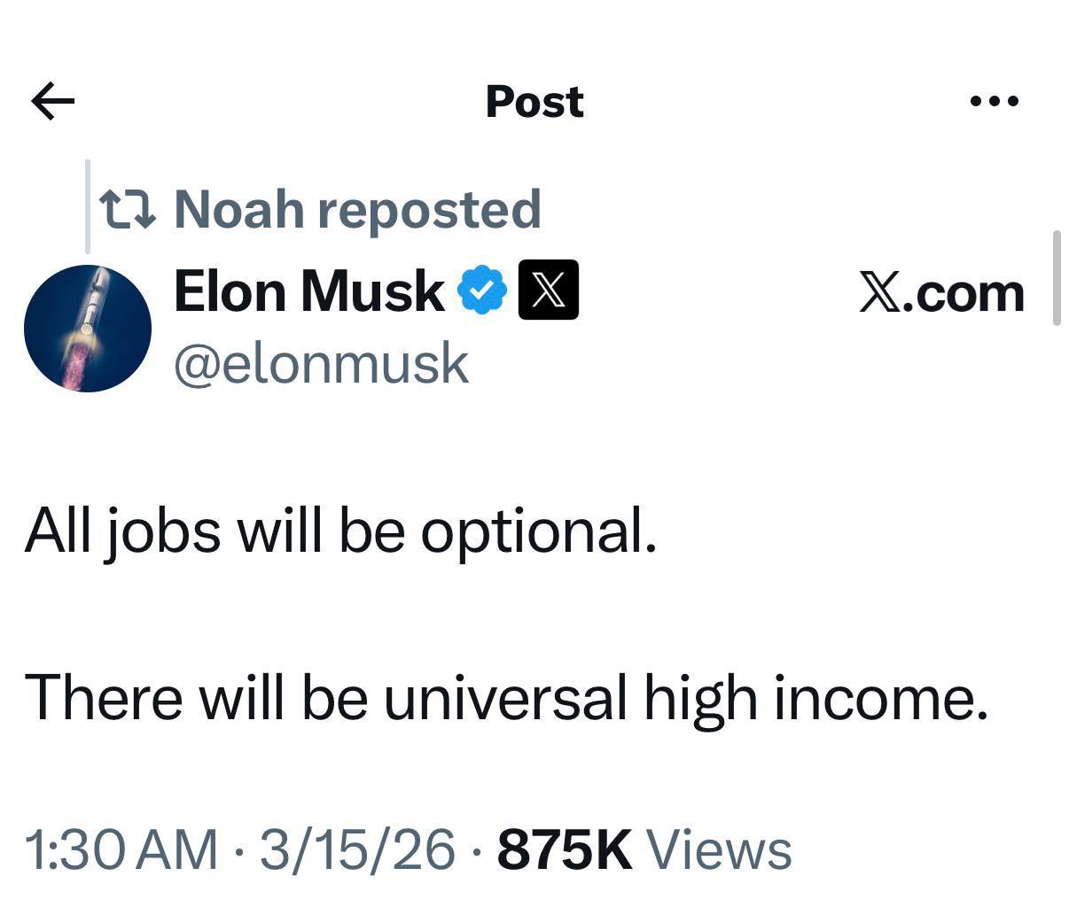Image resolution: width=1069 pixels, height=899 pixels.
Task: Tap the back arrow in header
Action: click(x=53, y=101)
